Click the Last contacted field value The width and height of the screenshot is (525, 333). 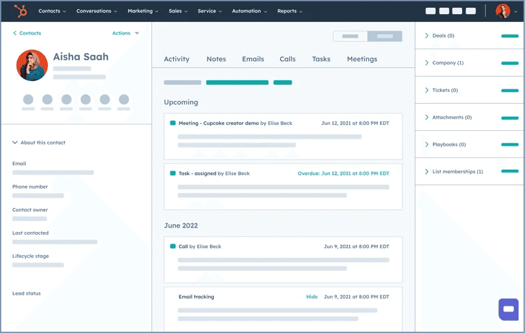coord(54,242)
